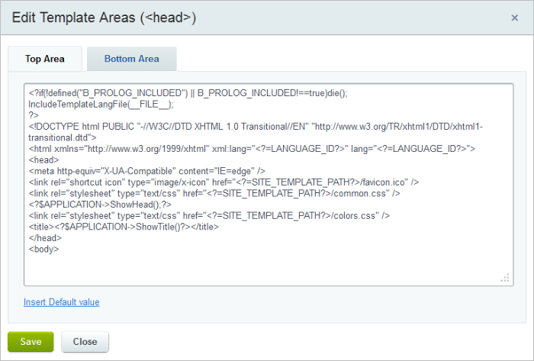Click the textarea resize grip icon

505,278
